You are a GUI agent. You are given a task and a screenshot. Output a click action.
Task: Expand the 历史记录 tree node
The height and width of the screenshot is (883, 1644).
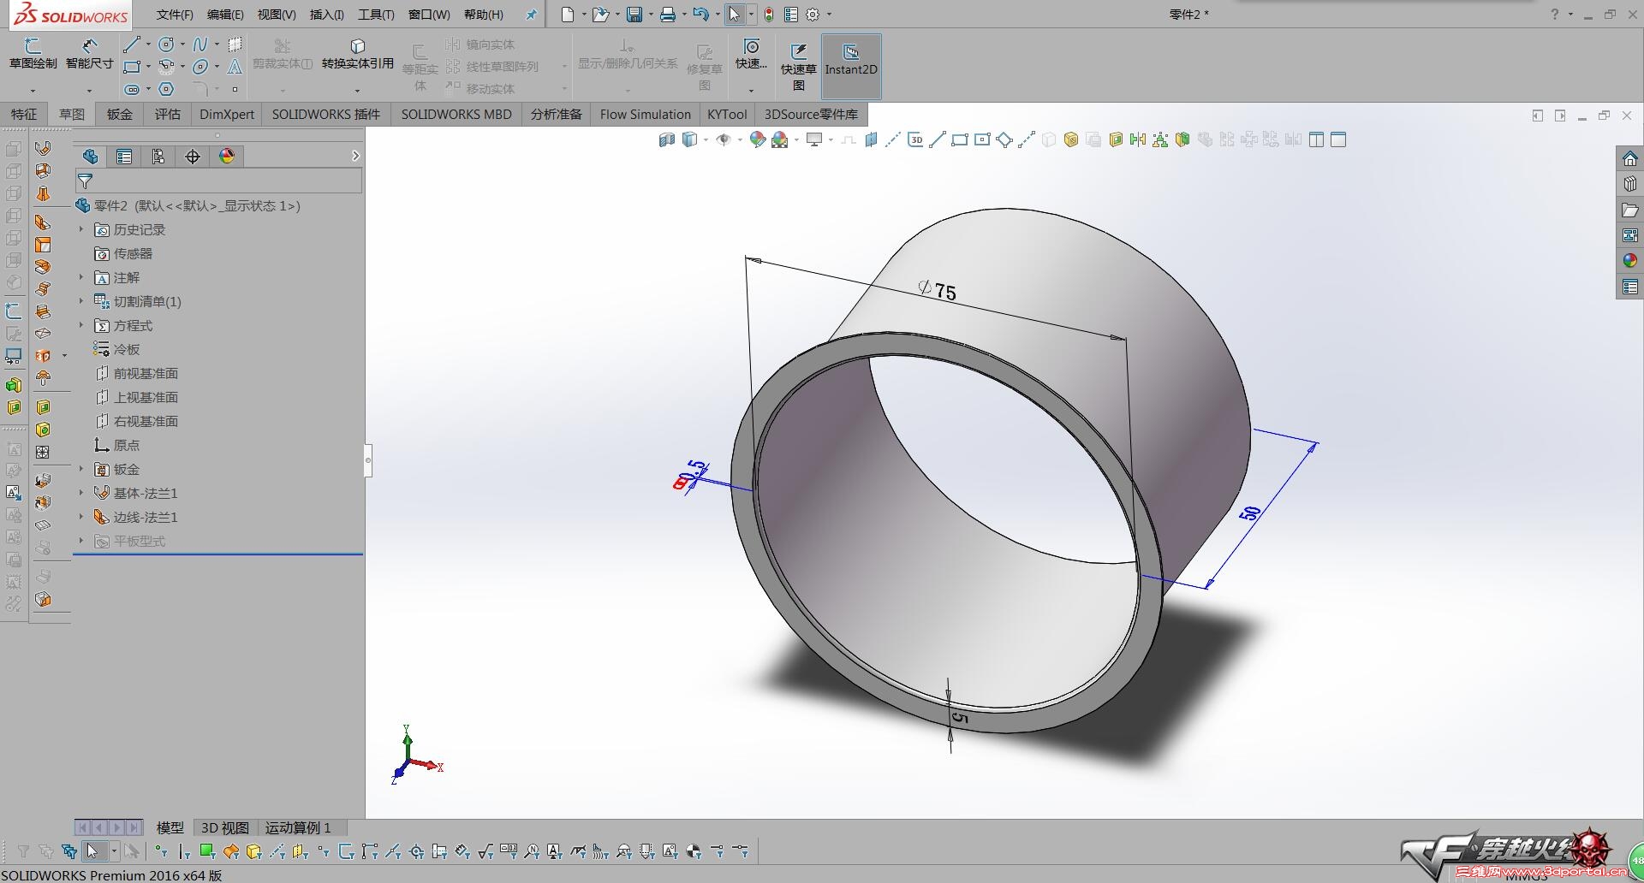click(81, 229)
